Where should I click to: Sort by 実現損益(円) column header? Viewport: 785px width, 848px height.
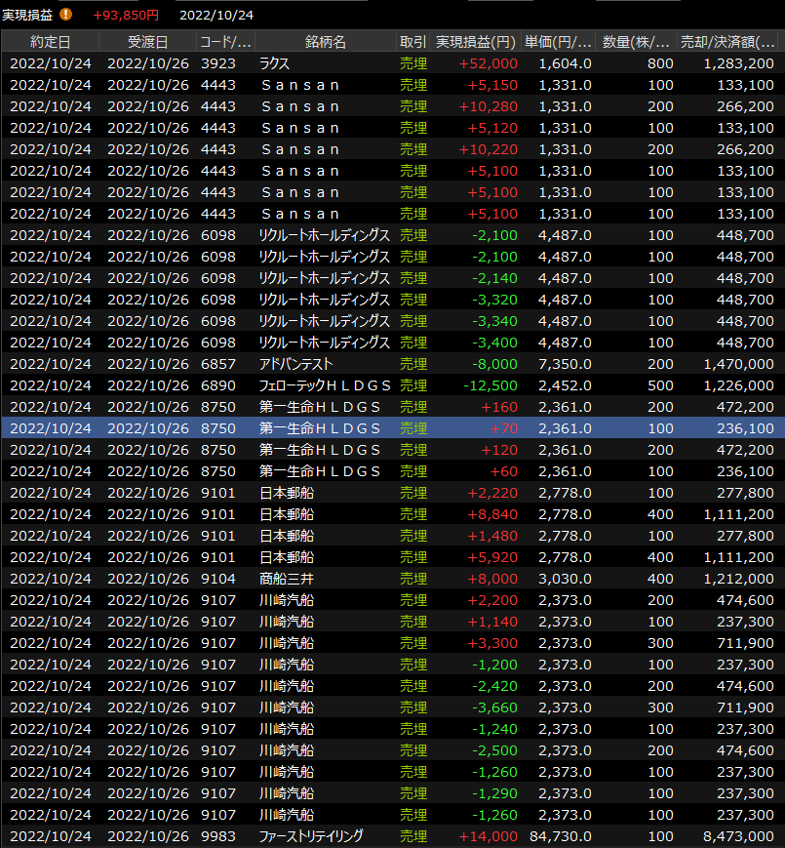(x=475, y=42)
